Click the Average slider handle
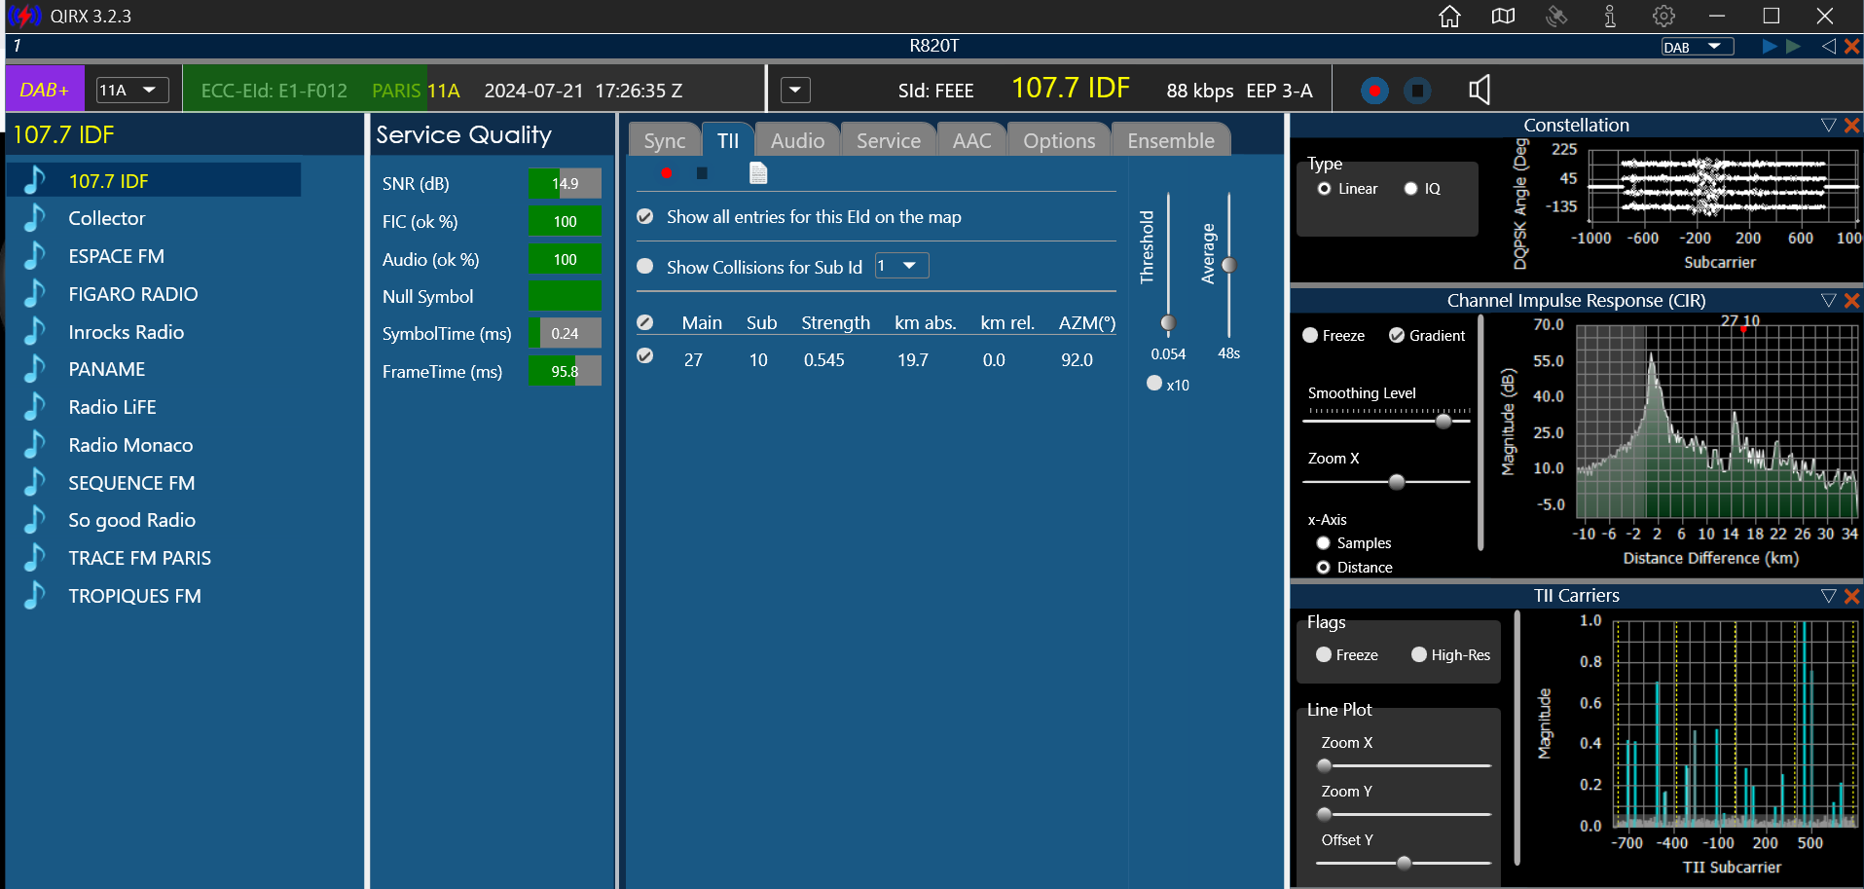 click(x=1229, y=265)
